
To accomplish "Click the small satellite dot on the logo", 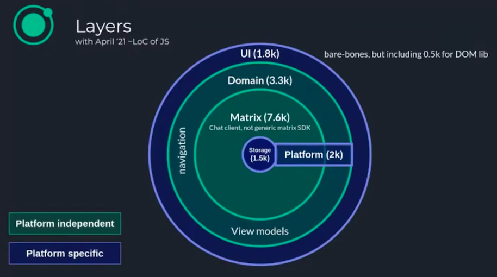I will point(47,12).
